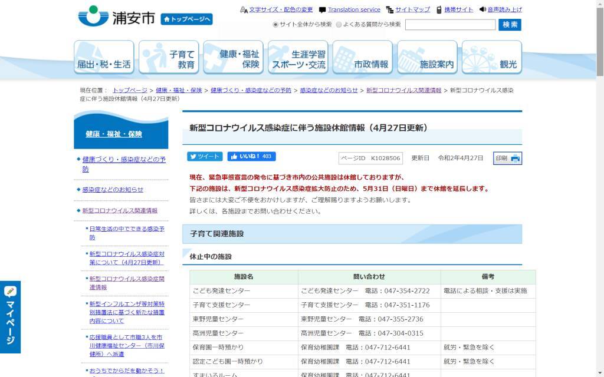The image size is (604, 377).
Task: Open the 施設案内 navigation menu
Action: [427, 58]
